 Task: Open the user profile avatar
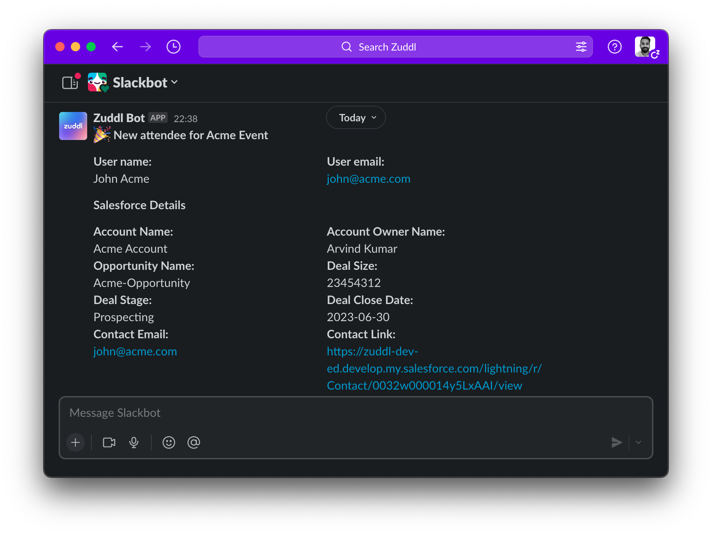(645, 47)
